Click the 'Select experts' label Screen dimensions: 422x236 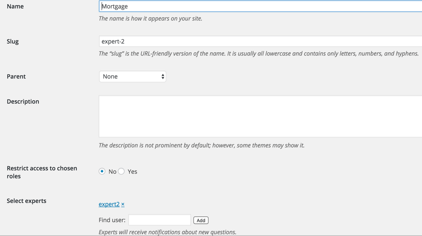point(26,201)
